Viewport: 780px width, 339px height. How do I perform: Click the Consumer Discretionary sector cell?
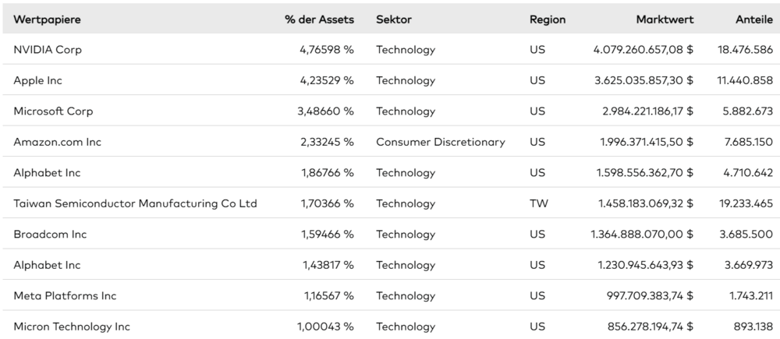tap(440, 142)
